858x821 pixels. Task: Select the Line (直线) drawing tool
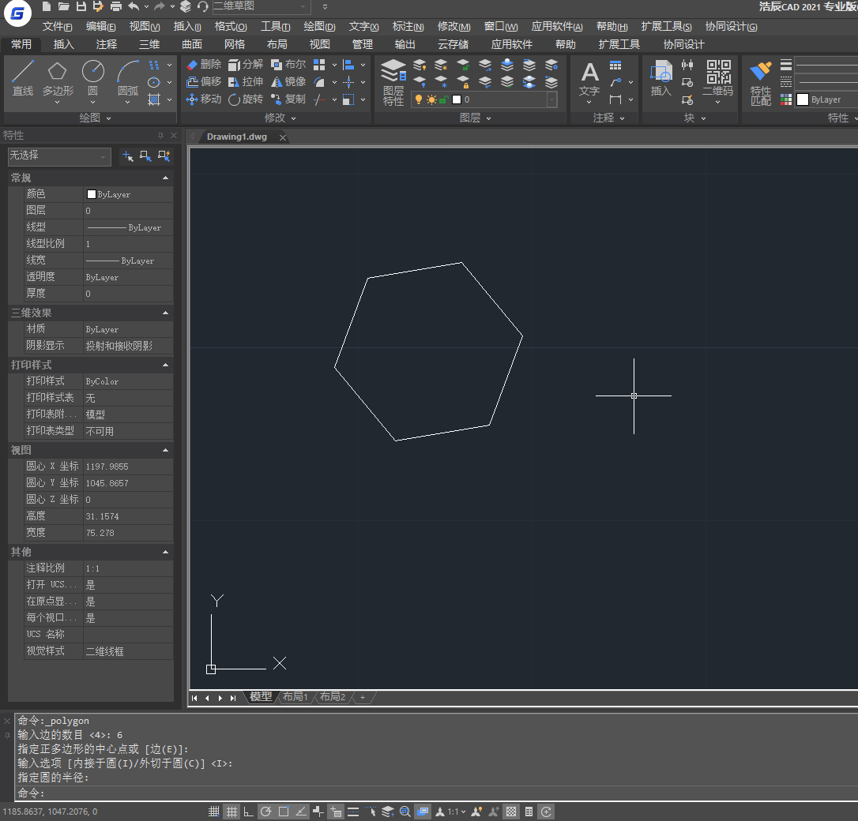(x=23, y=78)
